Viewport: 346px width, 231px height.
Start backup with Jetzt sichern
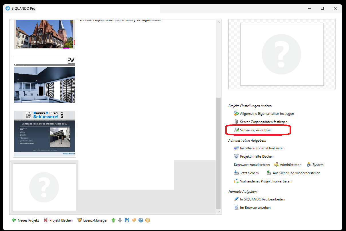246,173
